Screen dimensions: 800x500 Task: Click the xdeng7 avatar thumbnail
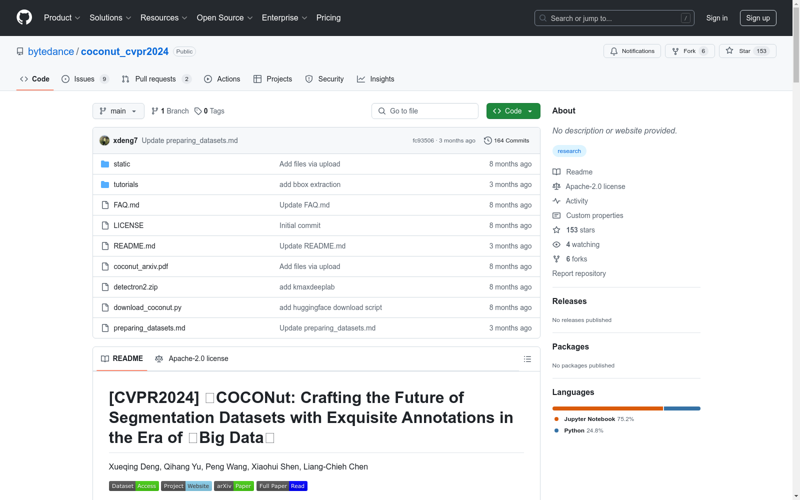[104, 140]
